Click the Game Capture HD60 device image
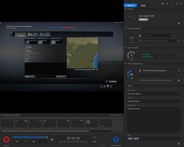184x147 pixels. tap(131, 18)
